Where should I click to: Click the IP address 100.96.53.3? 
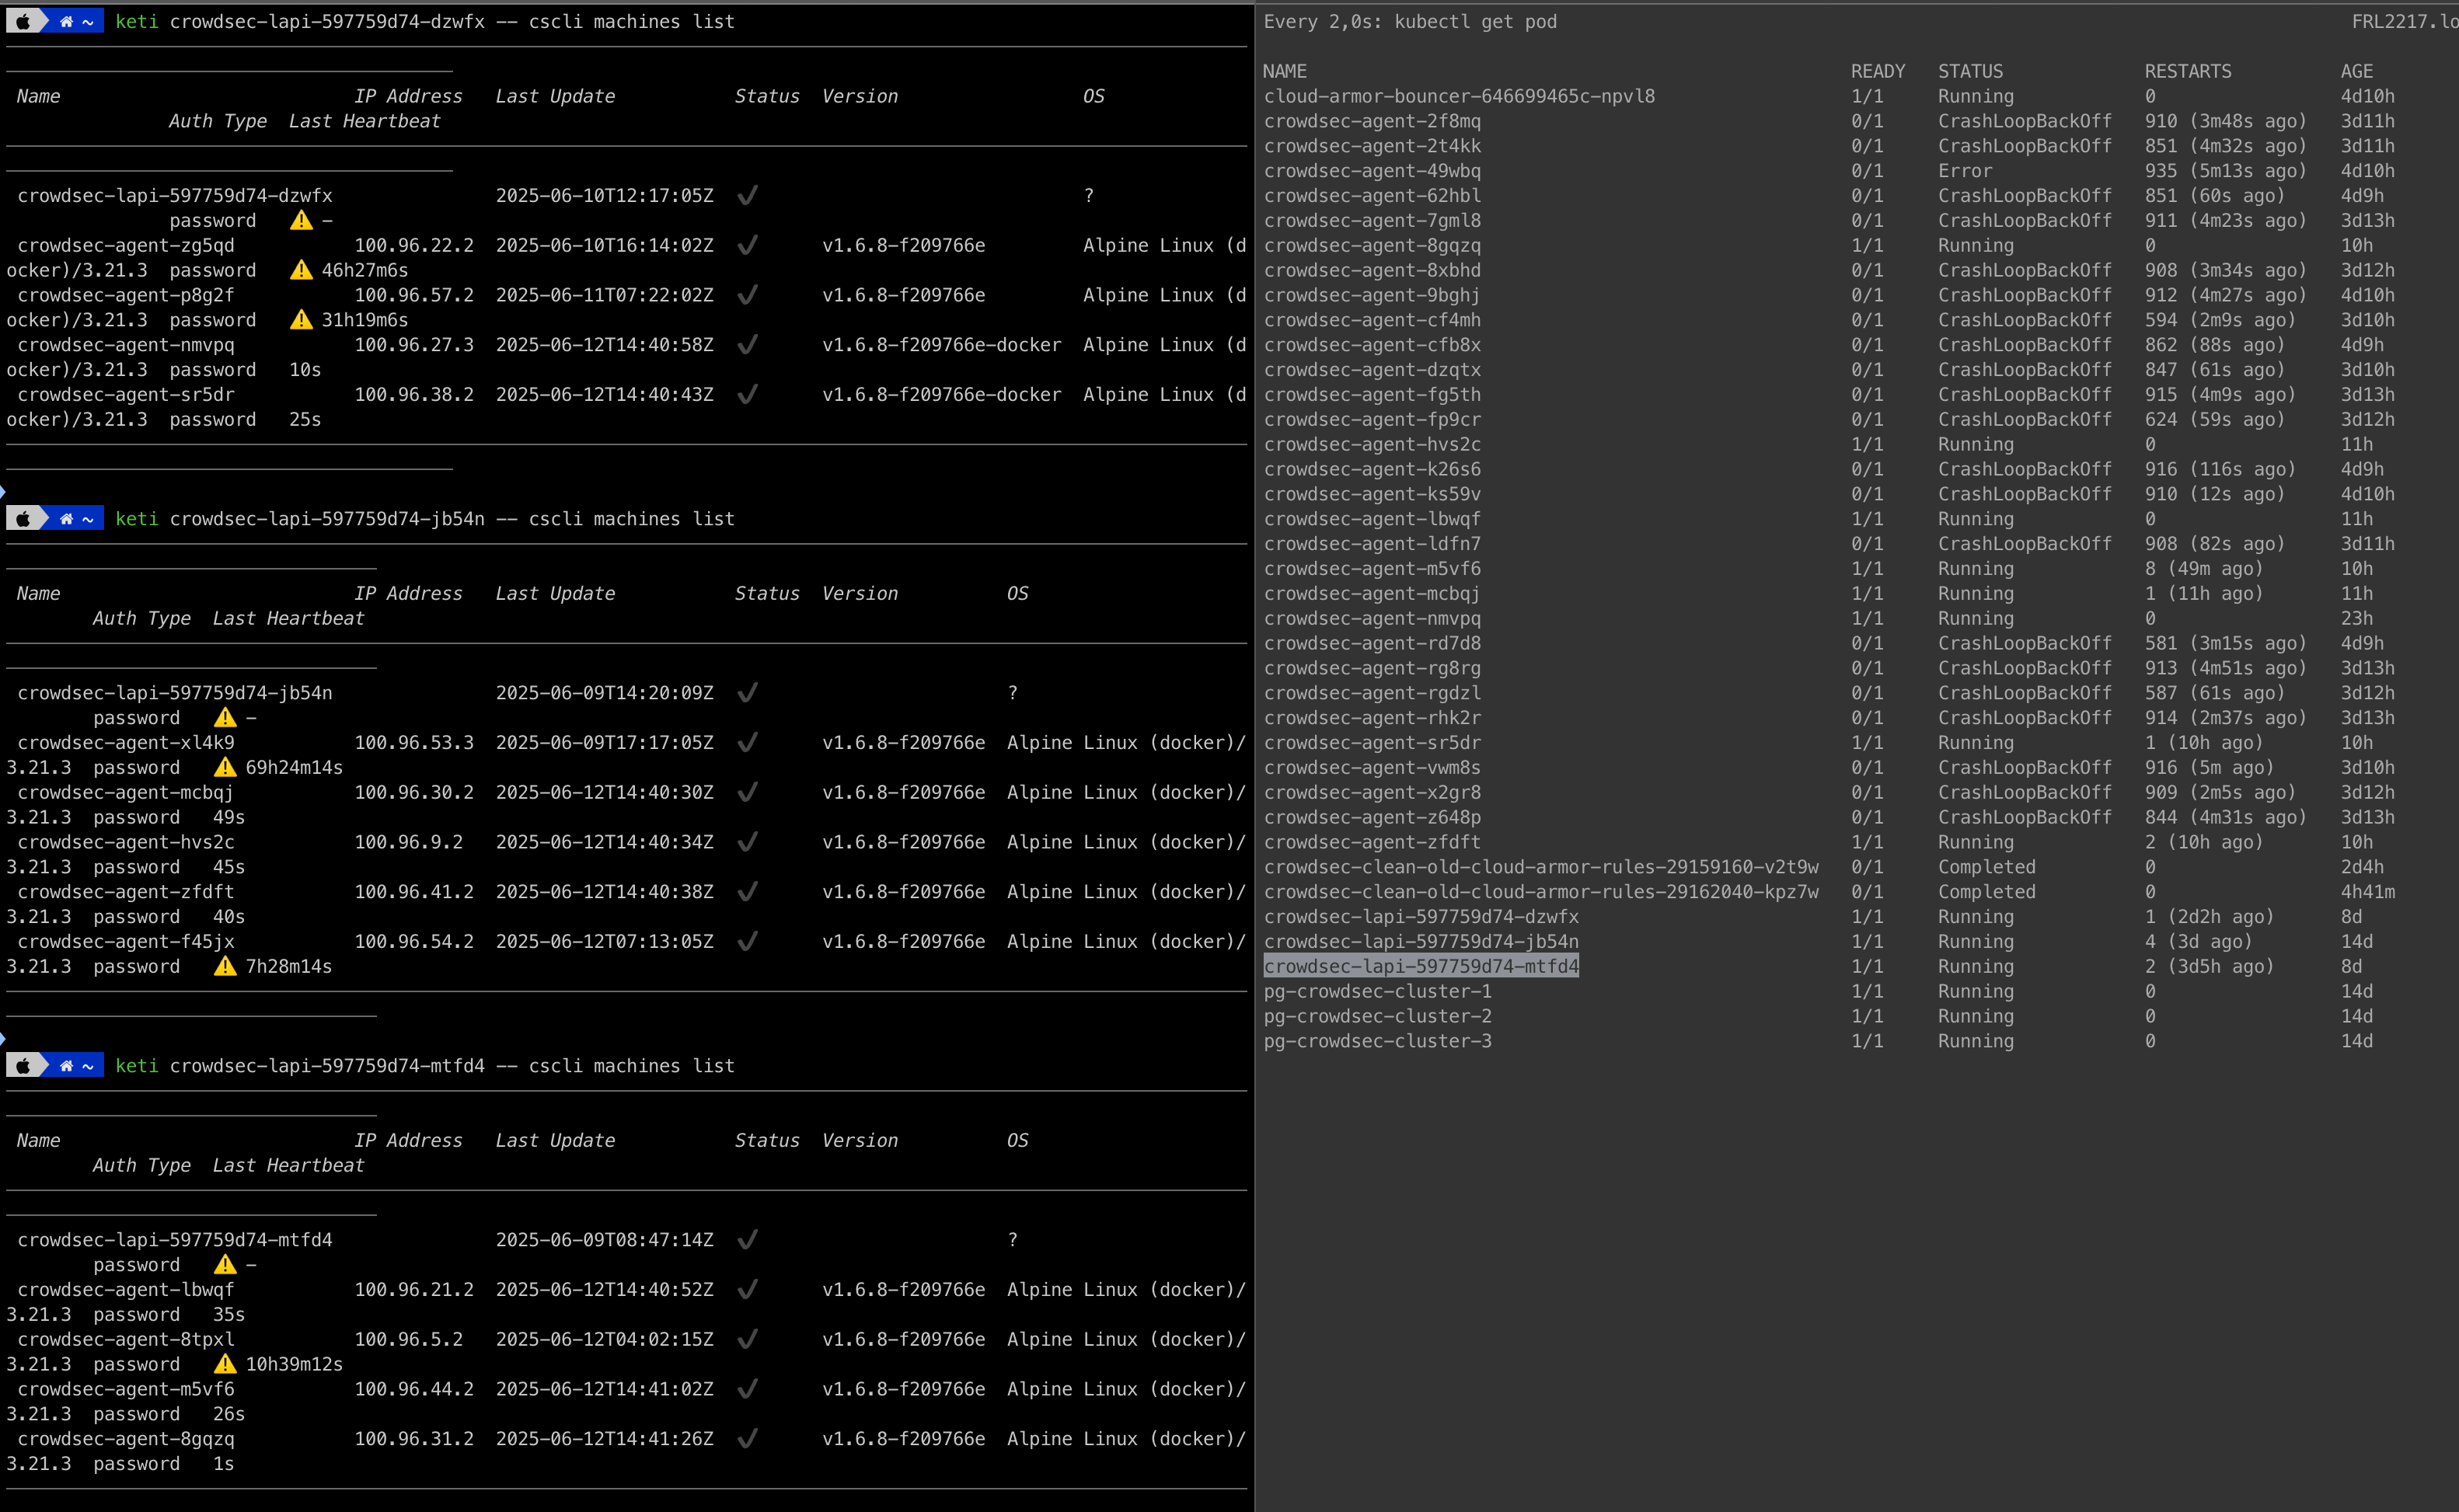coord(414,742)
